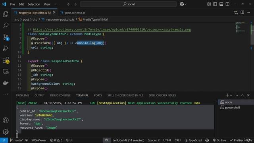Open the Copilot chat icon in title bar
Viewport: 254px width, 143px height.
click(x=182, y=4)
